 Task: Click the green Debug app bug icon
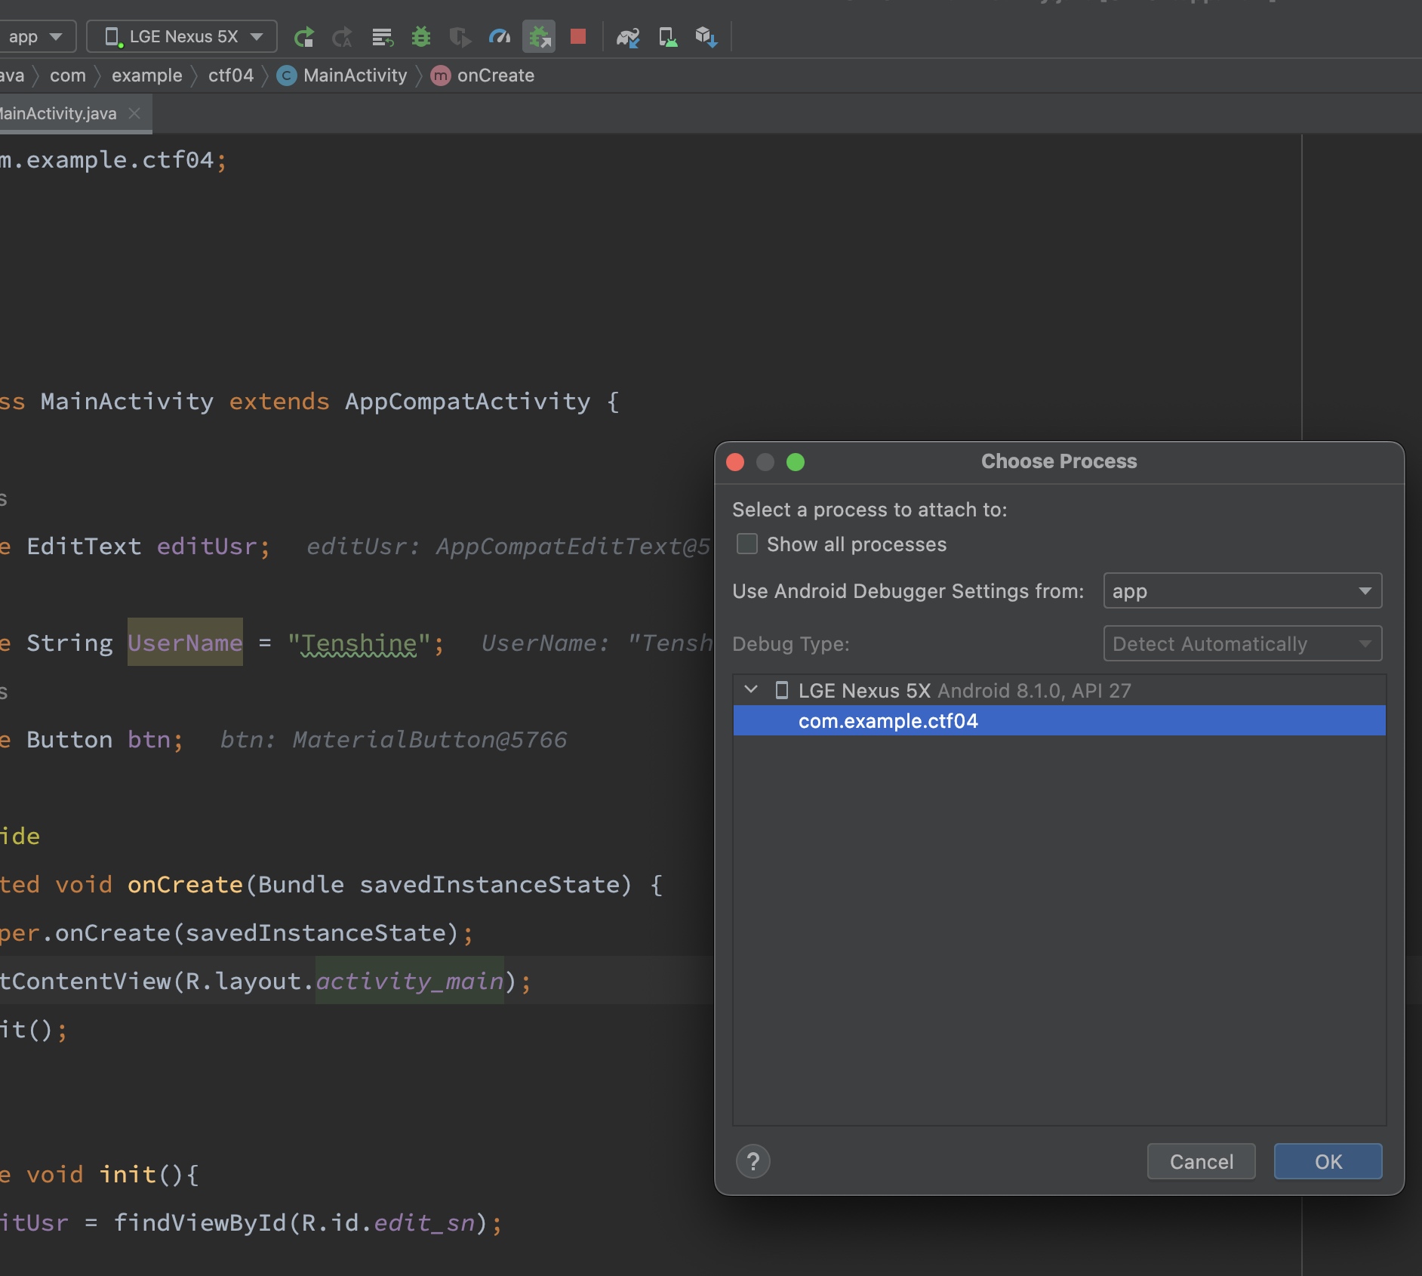[x=421, y=37]
